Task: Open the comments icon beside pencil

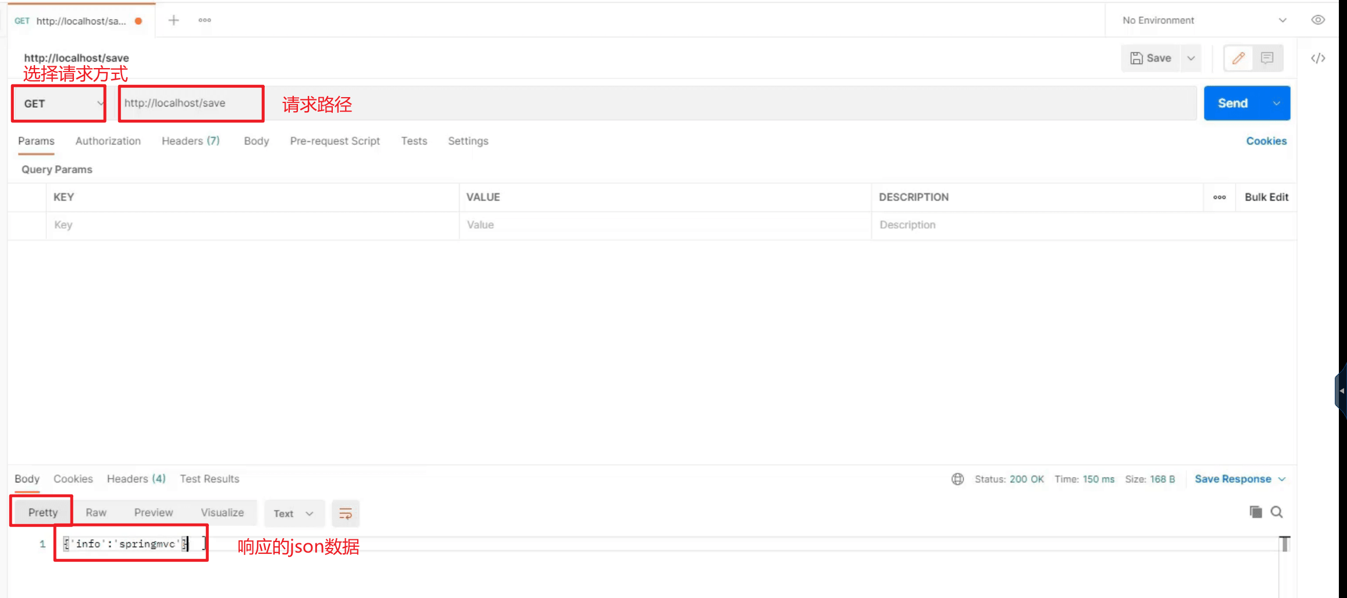Action: pyautogui.click(x=1267, y=58)
